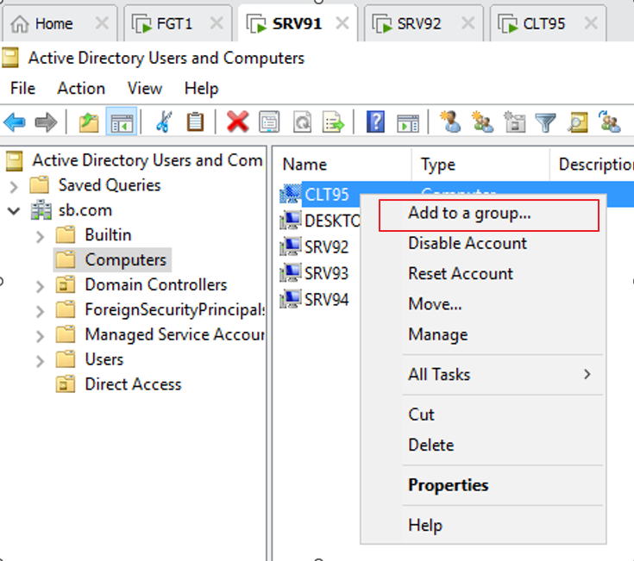Expand the Domain Controllers node
The width and height of the screenshot is (634, 561).
40,285
